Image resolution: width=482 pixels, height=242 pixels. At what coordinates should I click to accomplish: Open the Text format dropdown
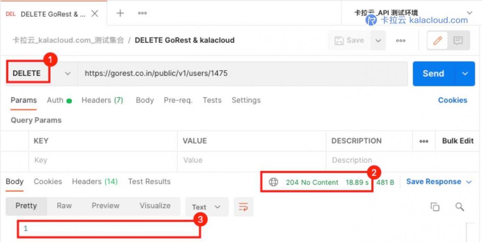tap(207, 207)
